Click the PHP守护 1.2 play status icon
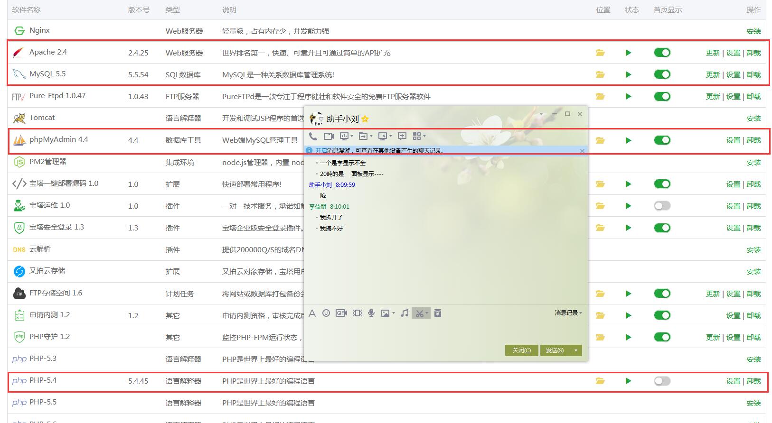 [x=629, y=337]
